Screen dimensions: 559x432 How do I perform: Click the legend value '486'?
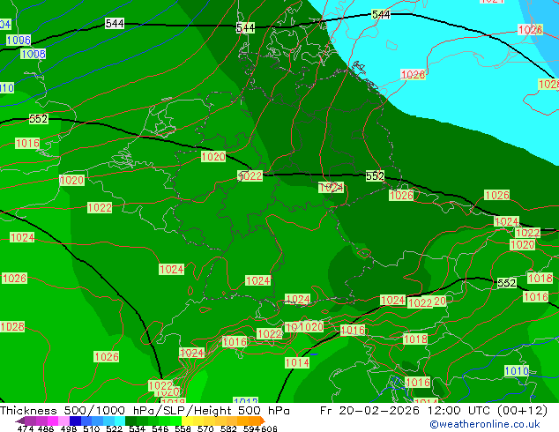pyautogui.click(x=46, y=428)
